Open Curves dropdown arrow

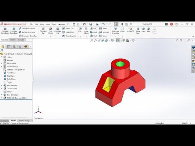click(123, 36)
